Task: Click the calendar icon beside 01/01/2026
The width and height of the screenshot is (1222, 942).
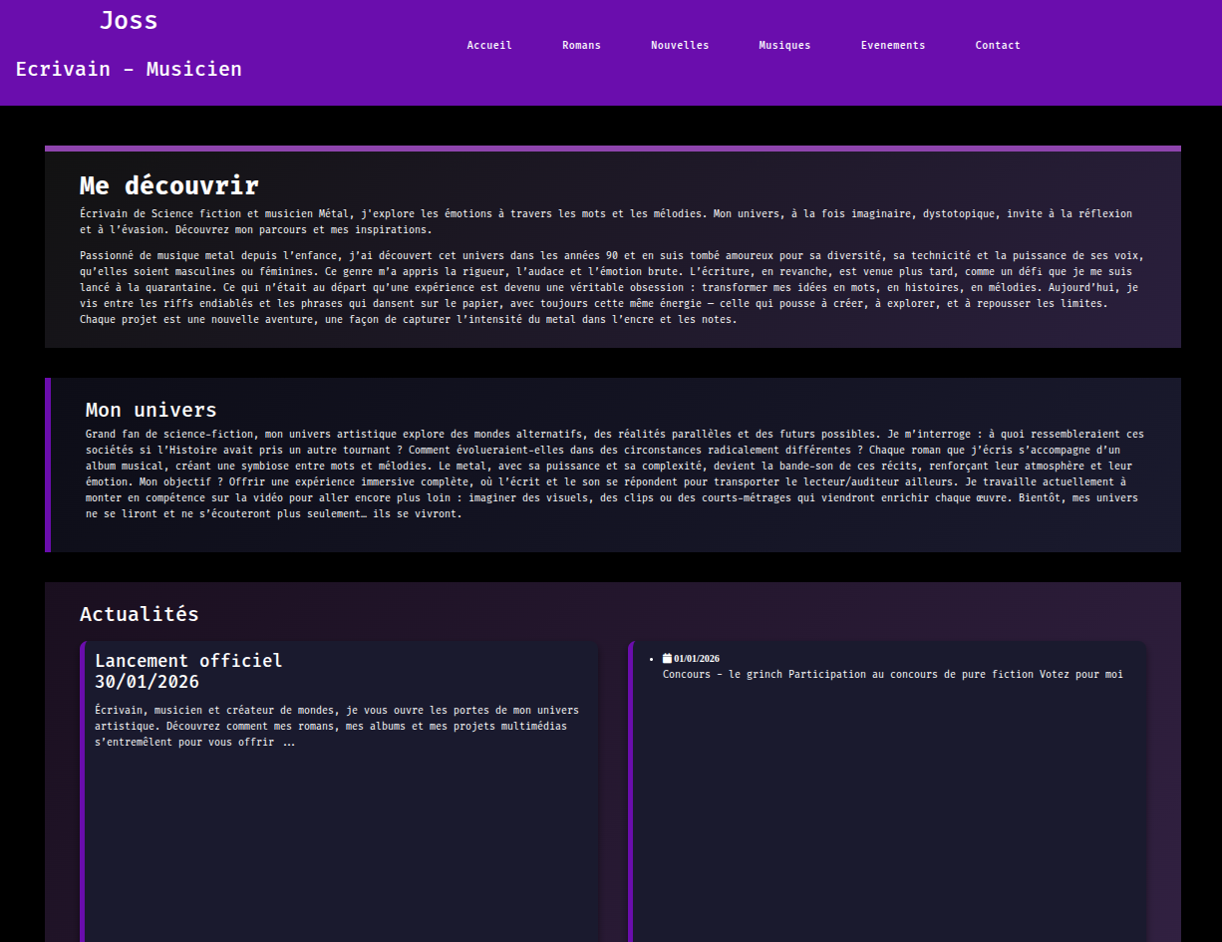Action: click(x=666, y=658)
